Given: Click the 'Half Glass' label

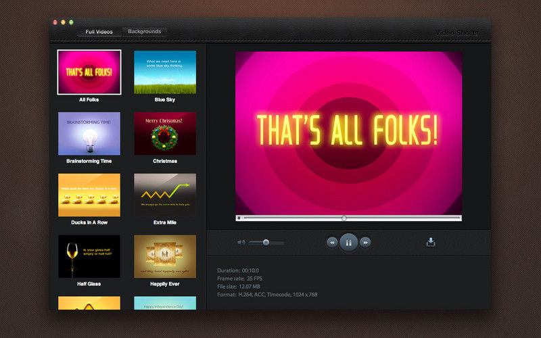Looking at the screenshot, I should click(x=89, y=284).
